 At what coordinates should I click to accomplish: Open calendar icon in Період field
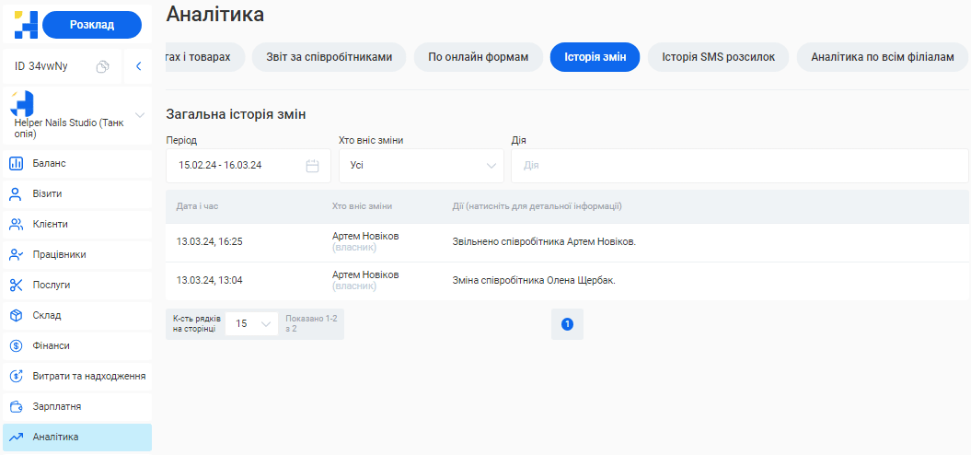(312, 166)
